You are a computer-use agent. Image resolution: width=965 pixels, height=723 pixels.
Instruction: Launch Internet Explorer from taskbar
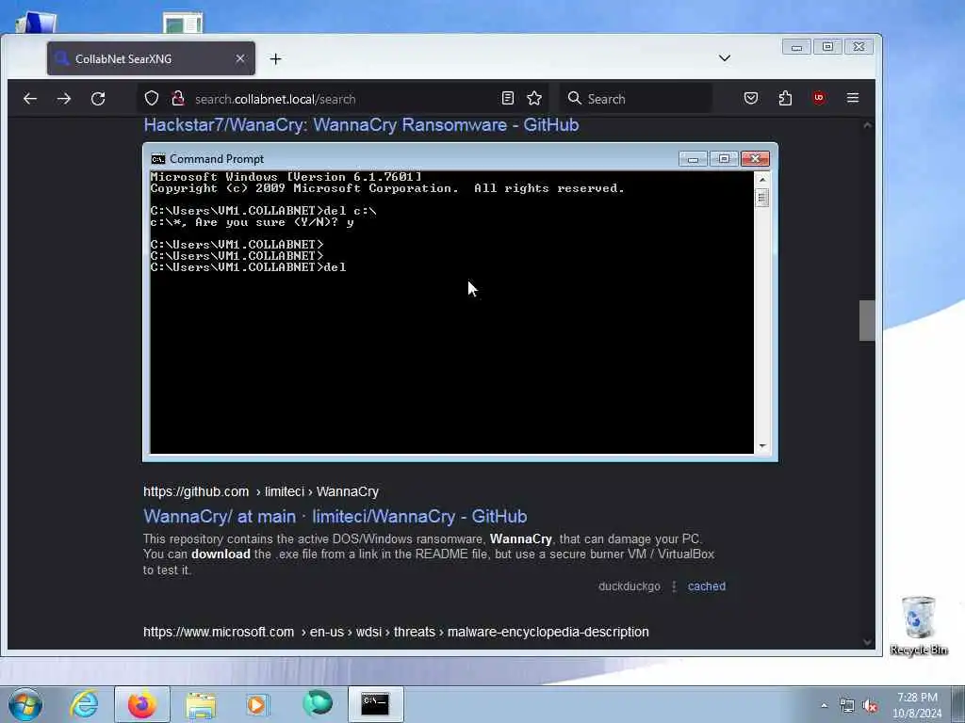84,704
